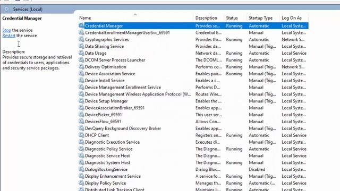Screen dimensions: 340x191
Task: Select Device Setup Manager service name
Action: pyautogui.click(x=106, y=101)
